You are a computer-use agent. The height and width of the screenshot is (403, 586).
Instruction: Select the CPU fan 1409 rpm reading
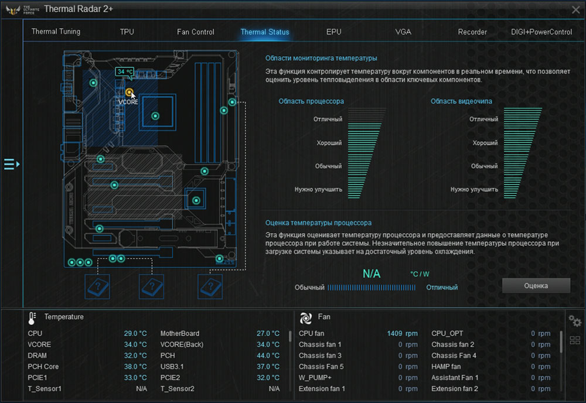[x=402, y=333]
